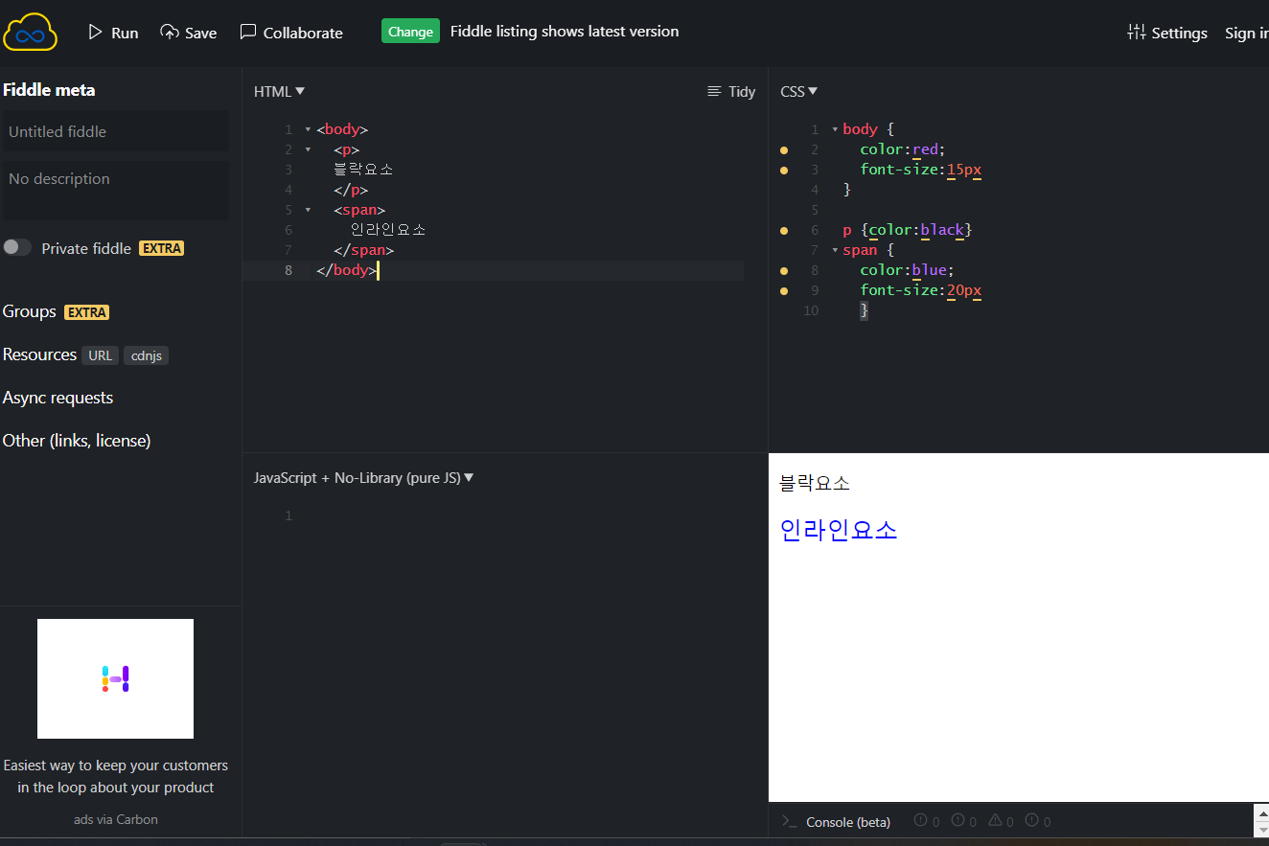Click the Sign in link
The height and width of the screenshot is (846, 1269).
[1246, 33]
